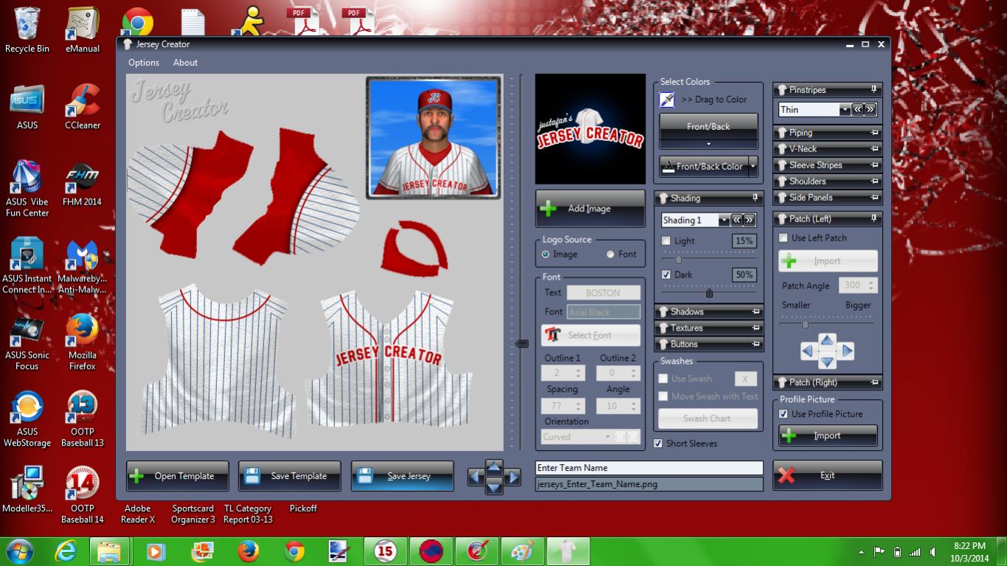The height and width of the screenshot is (566, 1007).
Task: Click the Enter Team Name text field
Action: 648,468
